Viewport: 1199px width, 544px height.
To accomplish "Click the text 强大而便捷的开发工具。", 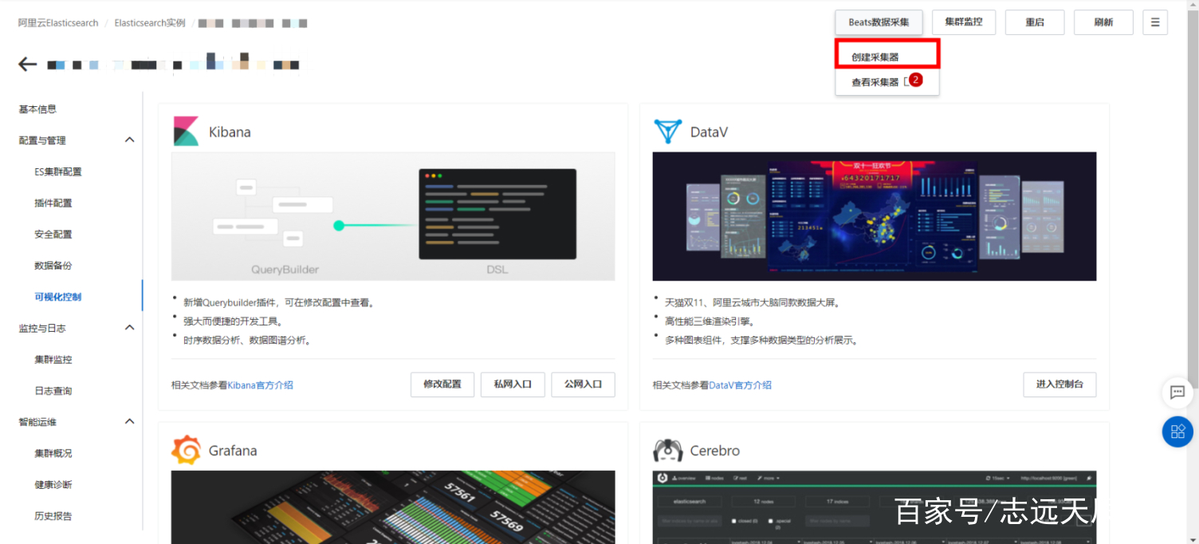I will click(233, 321).
